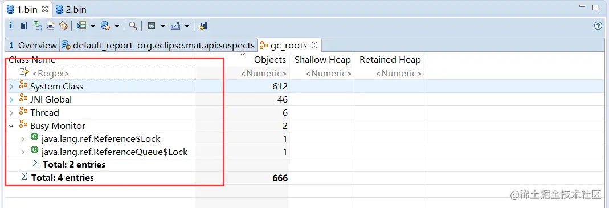The width and height of the screenshot is (609, 208).
Task: Select the java.lang.ref.ReferenceQueue$Lock label
Action: click(115, 152)
